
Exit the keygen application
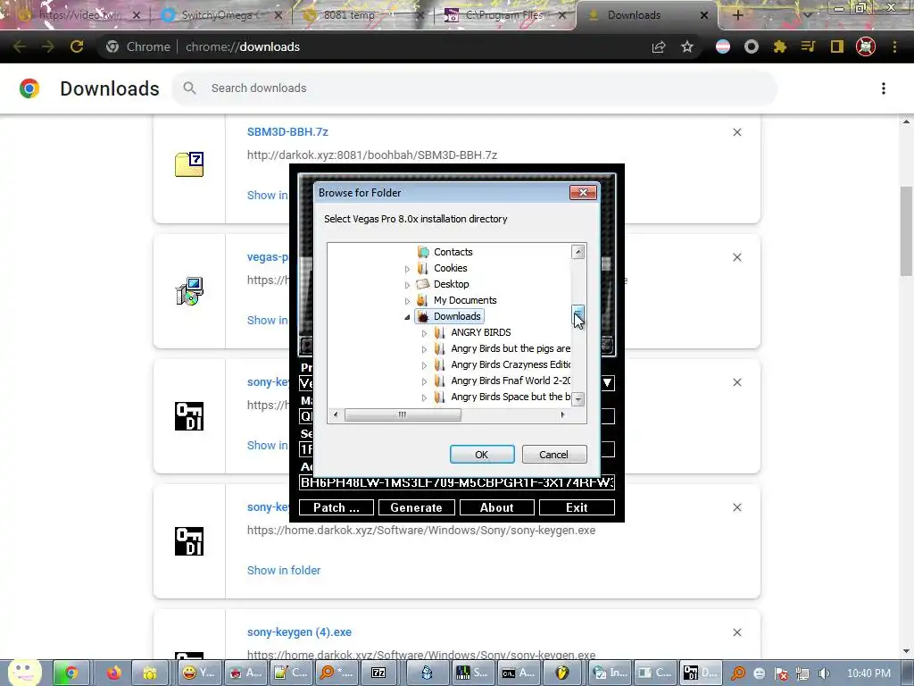point(577,507)
